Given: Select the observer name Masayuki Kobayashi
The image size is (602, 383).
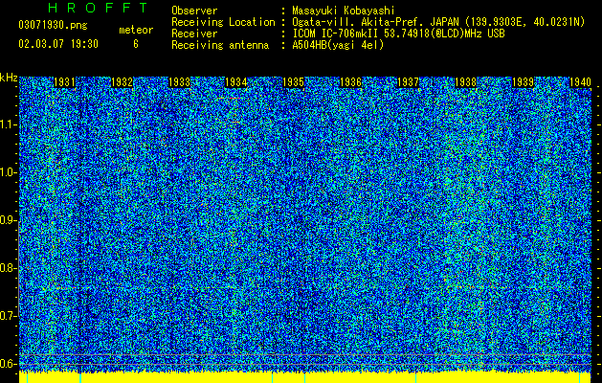Looking at the screenshot, I should (x=343, y=11).
